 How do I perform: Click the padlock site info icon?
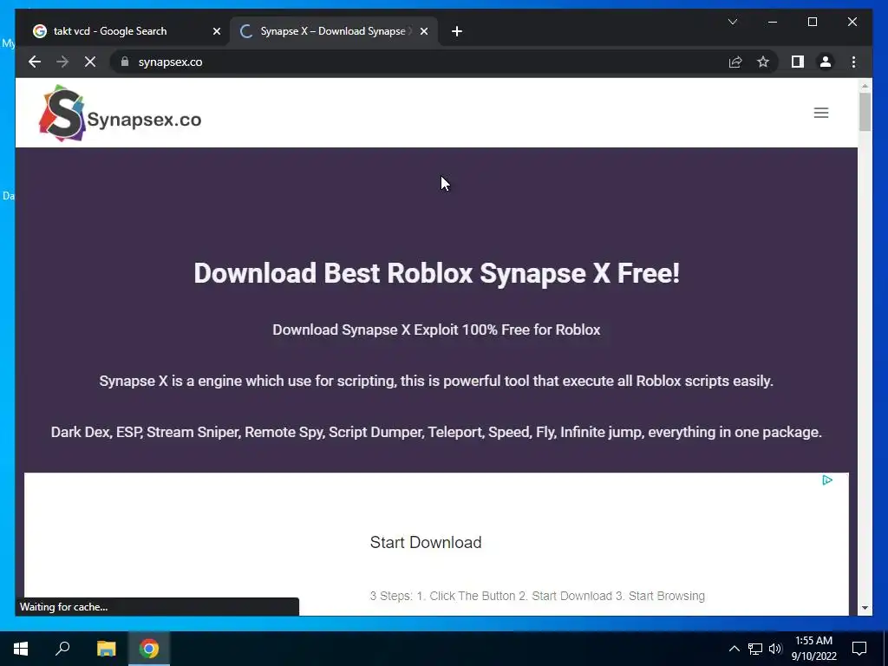(x=125, y=62)
